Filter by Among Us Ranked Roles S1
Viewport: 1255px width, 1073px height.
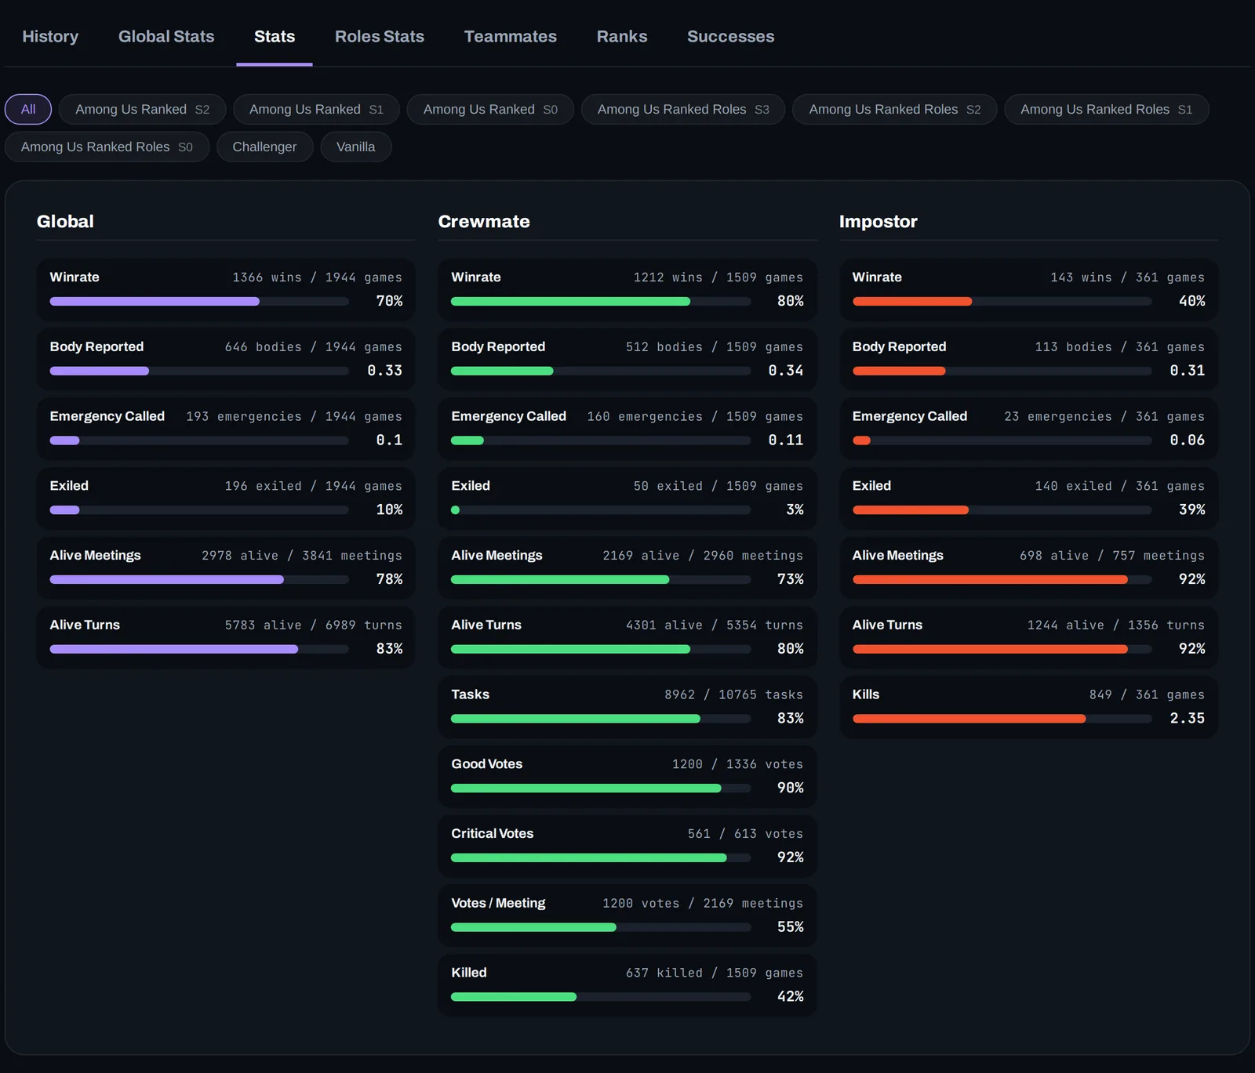pyautogui.click(x=1107, y=110)
